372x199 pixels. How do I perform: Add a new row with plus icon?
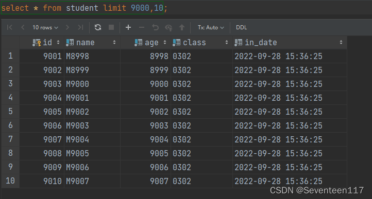[128, 27]
